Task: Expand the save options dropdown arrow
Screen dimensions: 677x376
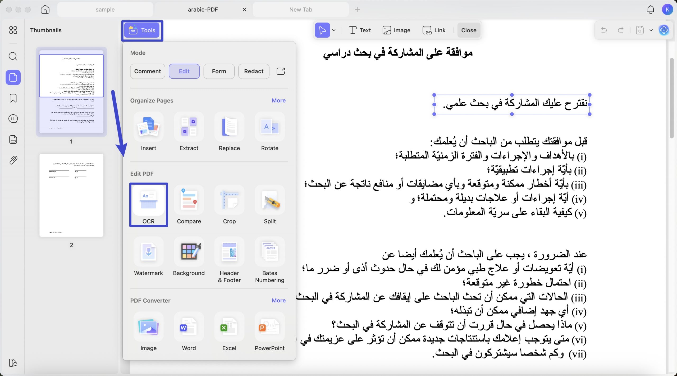Action: pos(651,30)
